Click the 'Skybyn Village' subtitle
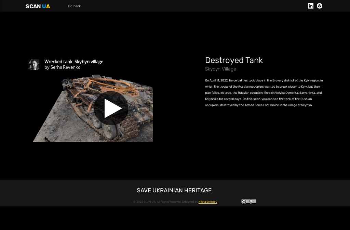The width and height of the screenshot is (350, 230). pyautogui.click(x=220, y=69)
